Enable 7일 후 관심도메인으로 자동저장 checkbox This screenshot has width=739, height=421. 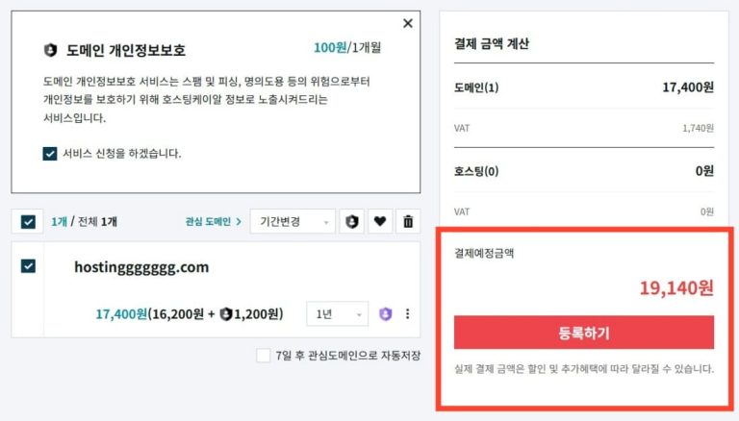coord(264,356)
